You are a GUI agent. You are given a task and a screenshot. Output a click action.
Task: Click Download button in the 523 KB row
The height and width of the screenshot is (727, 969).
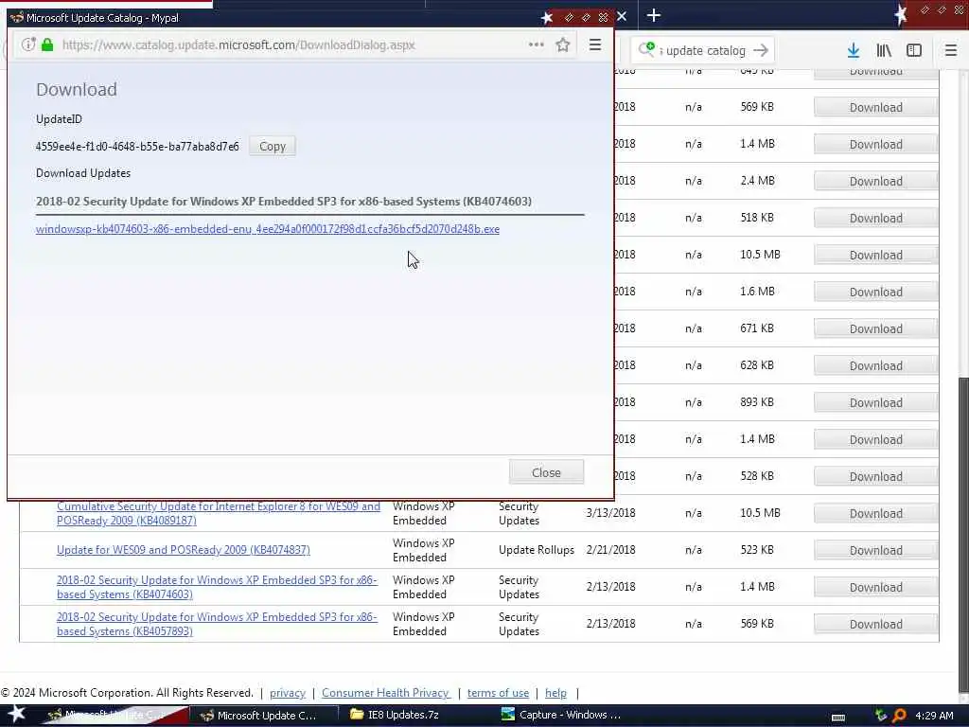[875, 550]
